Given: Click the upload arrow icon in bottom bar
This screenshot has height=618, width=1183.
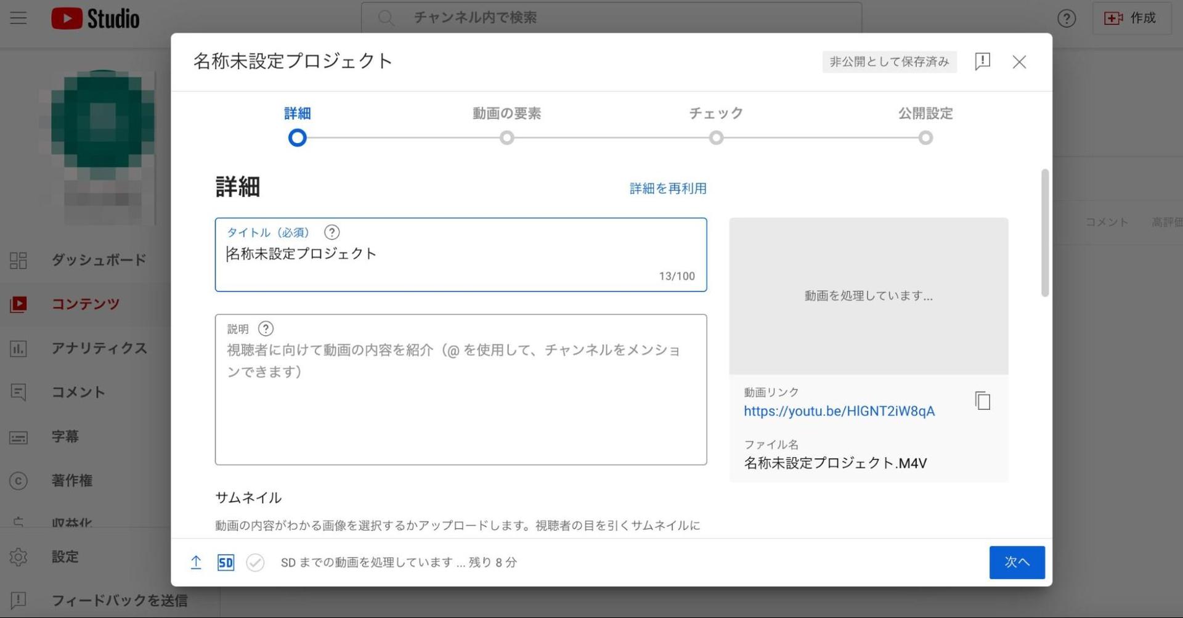Looking at the screenshot, I should point(196,562).
